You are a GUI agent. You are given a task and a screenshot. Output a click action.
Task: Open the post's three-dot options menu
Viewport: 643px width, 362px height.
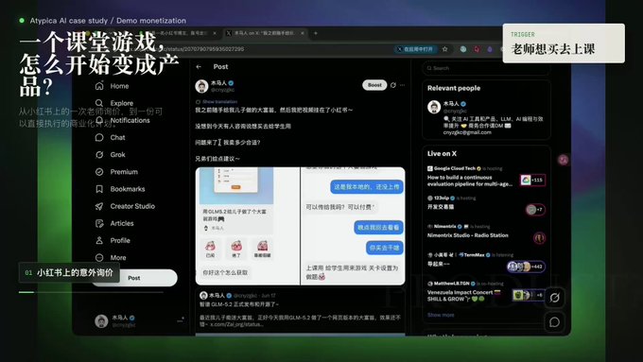[x=402, y=85]
